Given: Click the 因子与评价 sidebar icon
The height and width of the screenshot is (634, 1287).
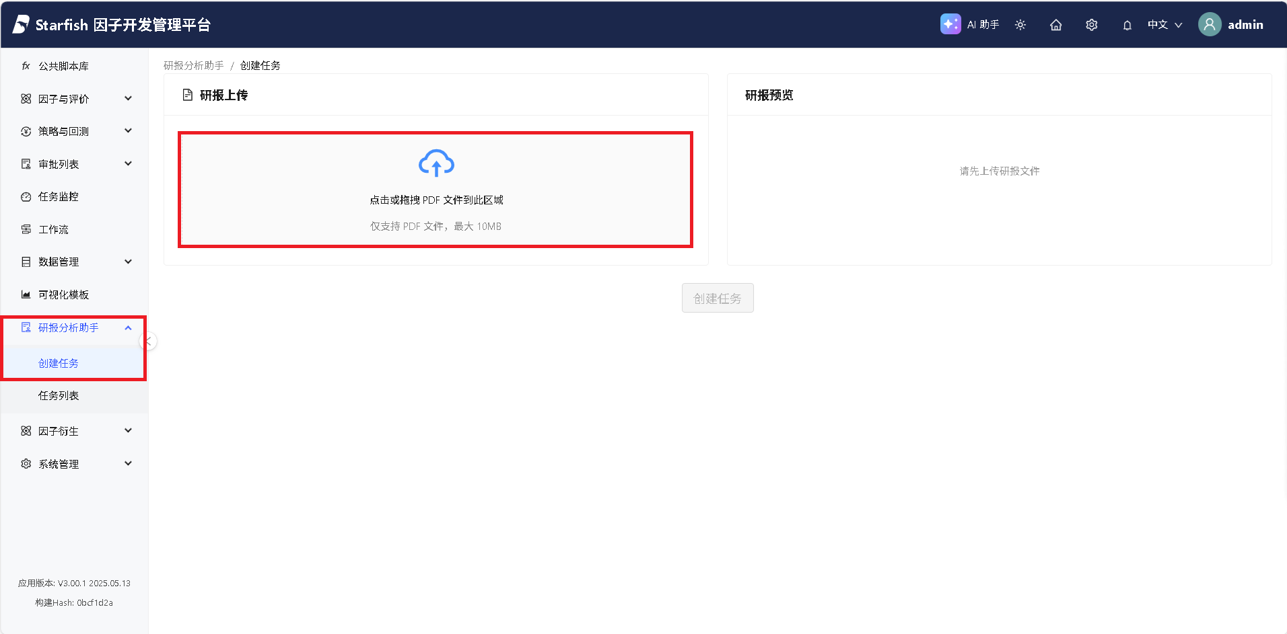Looking at the screenshot, I should point(26,99).
